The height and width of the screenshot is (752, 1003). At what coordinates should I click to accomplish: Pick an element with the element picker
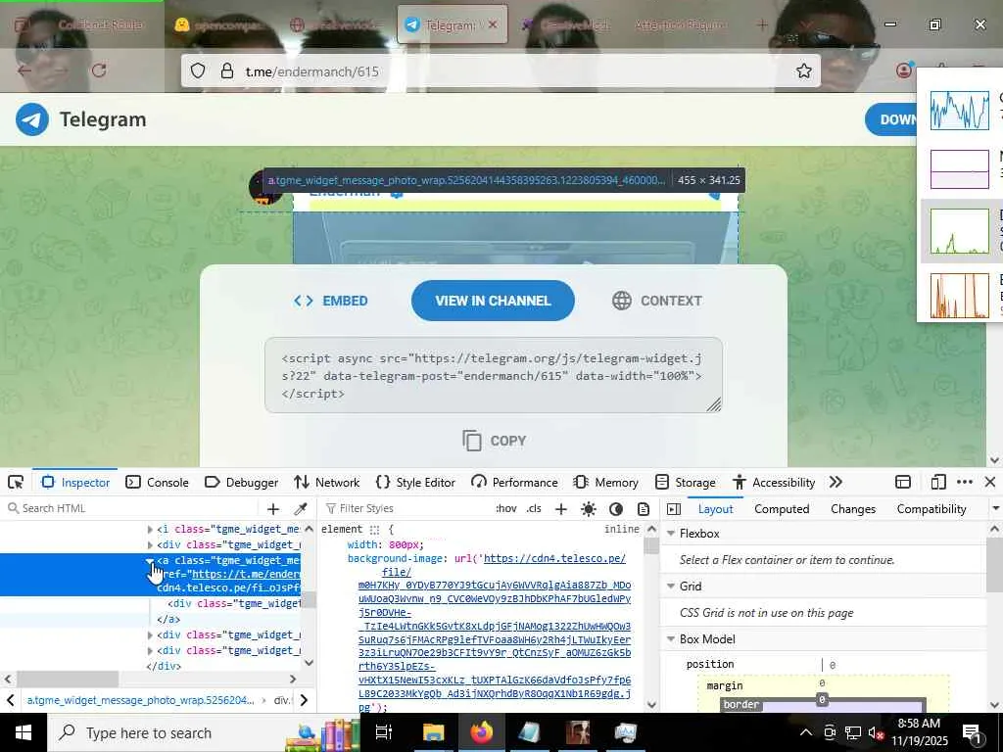coord(16,482)
